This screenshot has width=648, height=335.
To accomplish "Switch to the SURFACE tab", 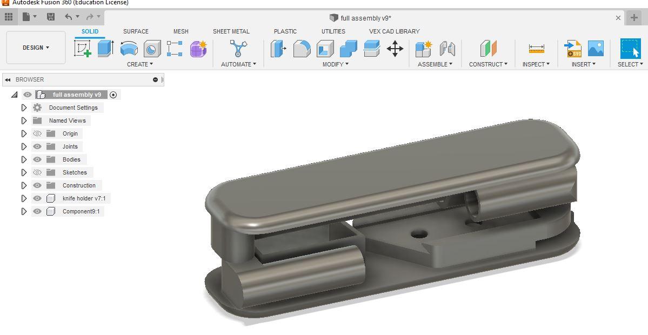I will 136,31.
